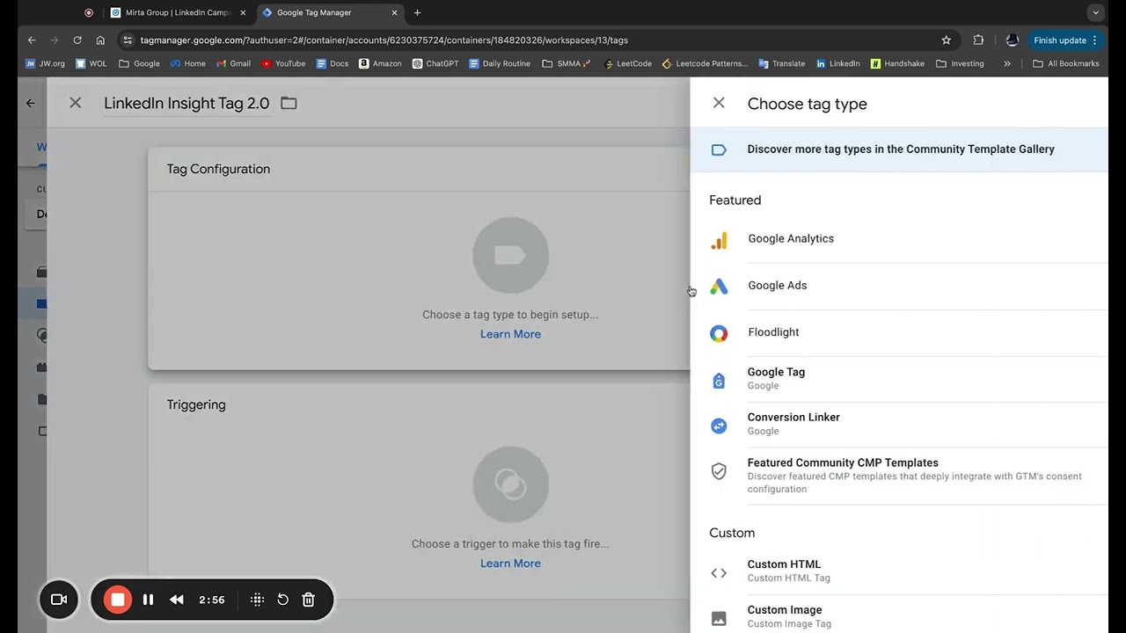Open the All Bookmarks folder
The height and width of the screenshot is (633, 1126).
[x=1065, y=64]
